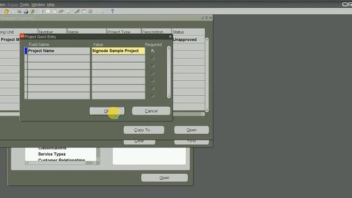
Task: Click empty Value field below Signode Sample Project
Action: (x=118, y=58)
